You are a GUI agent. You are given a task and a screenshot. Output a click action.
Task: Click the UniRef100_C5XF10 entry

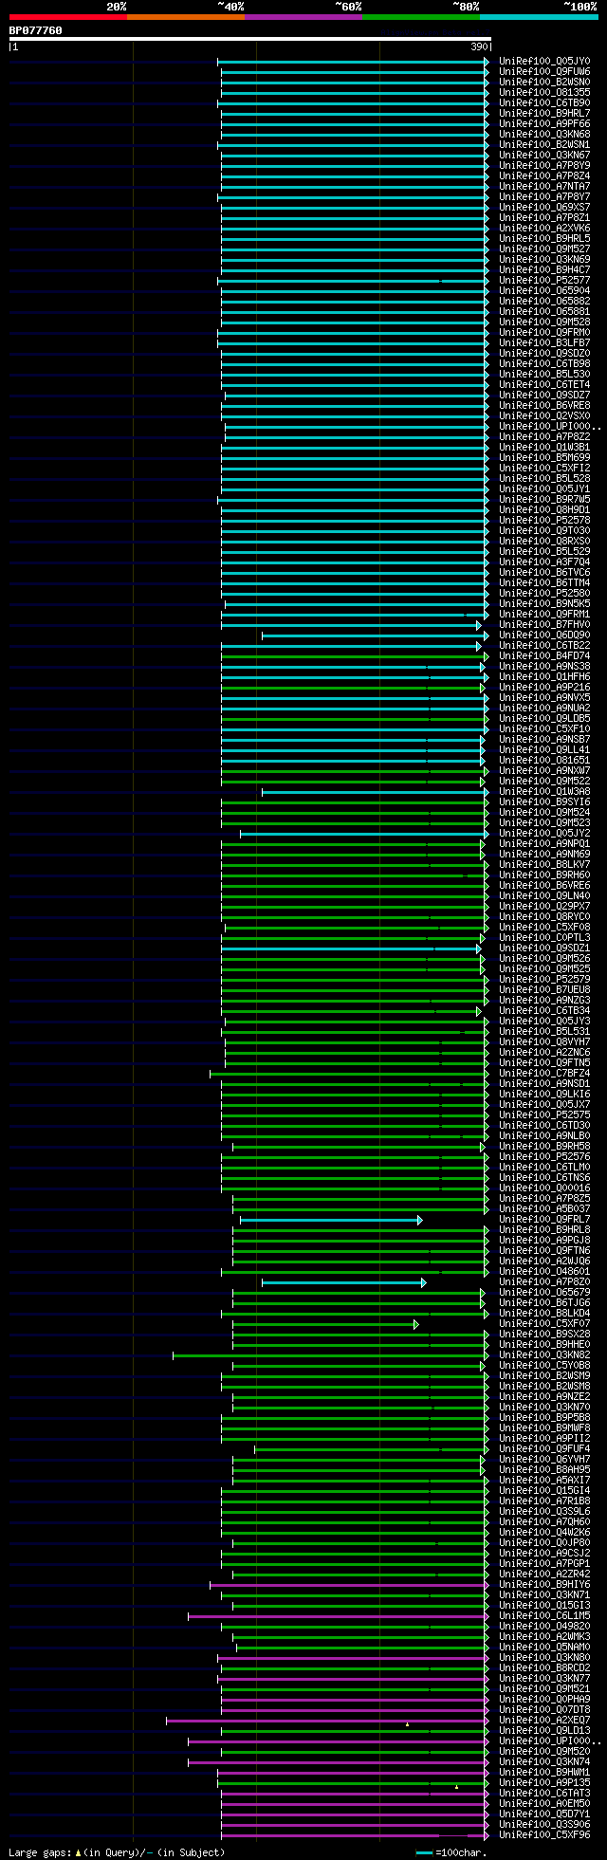click(544, 729)
